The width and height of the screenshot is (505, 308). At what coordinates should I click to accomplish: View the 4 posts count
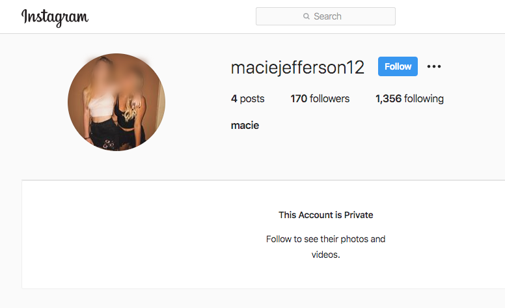point(248,98)
